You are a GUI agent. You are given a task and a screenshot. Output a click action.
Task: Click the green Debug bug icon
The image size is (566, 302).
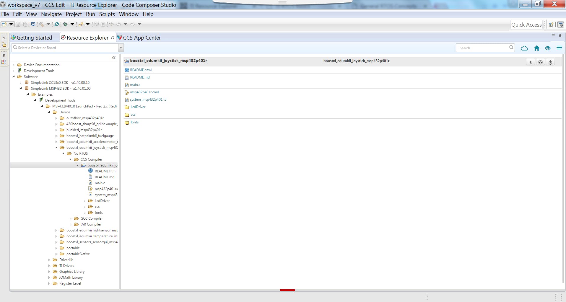[66, 24]
